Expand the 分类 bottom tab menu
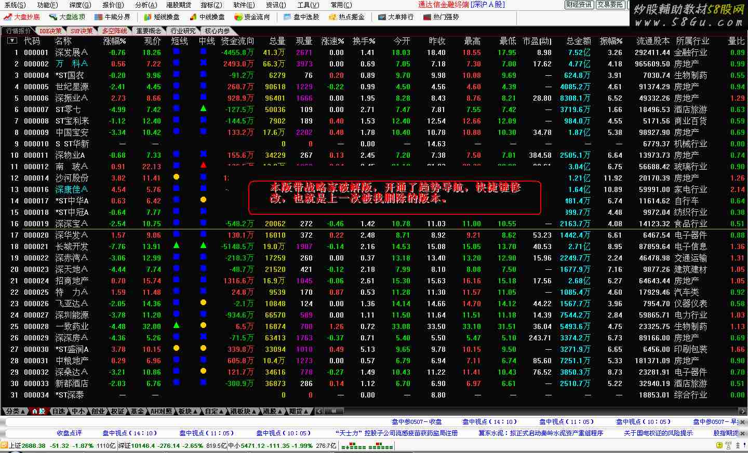Screen dimensions: 748x453 (15, 411)
